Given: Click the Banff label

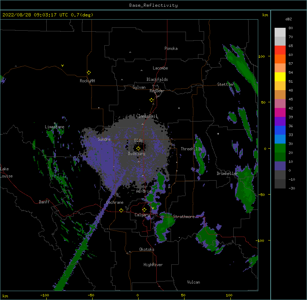Looking at the screenshot, I should (44, 202).
